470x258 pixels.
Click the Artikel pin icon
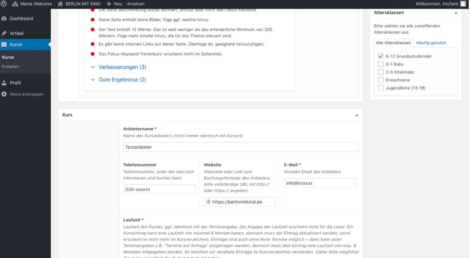[x=4, y=33]
